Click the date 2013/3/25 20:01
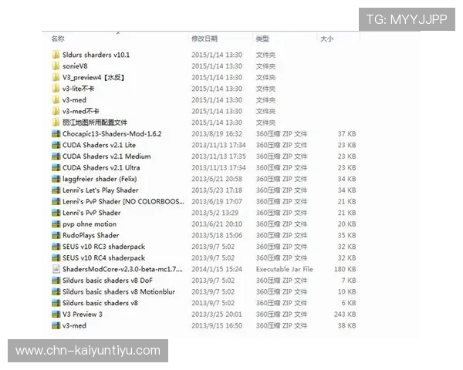This screenshot has width=463, height=370. [216, 314]
